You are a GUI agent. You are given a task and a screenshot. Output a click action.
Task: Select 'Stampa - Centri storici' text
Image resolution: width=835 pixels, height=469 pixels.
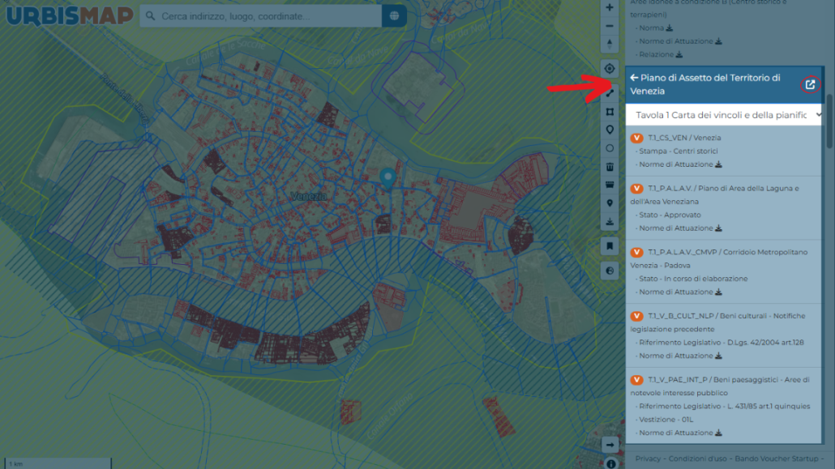[x=678, y=151]
